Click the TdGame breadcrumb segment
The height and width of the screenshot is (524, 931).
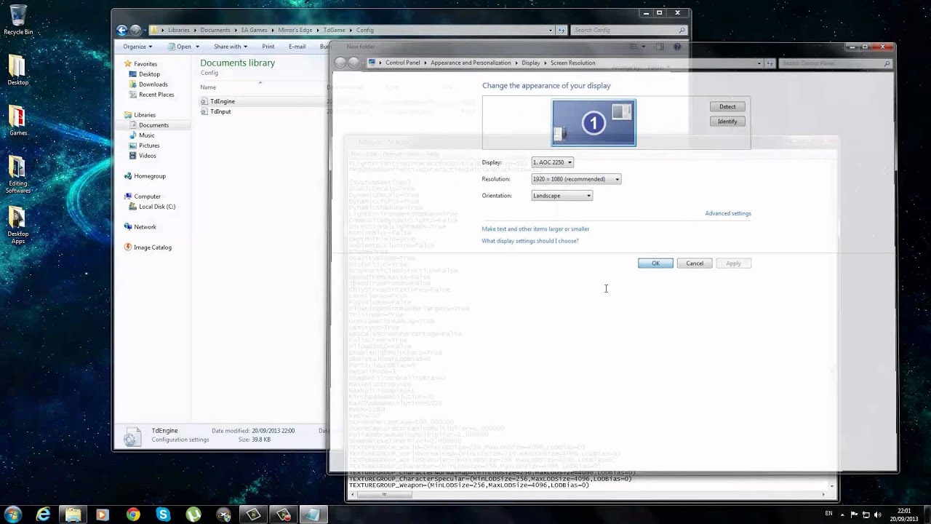[334, 30]
